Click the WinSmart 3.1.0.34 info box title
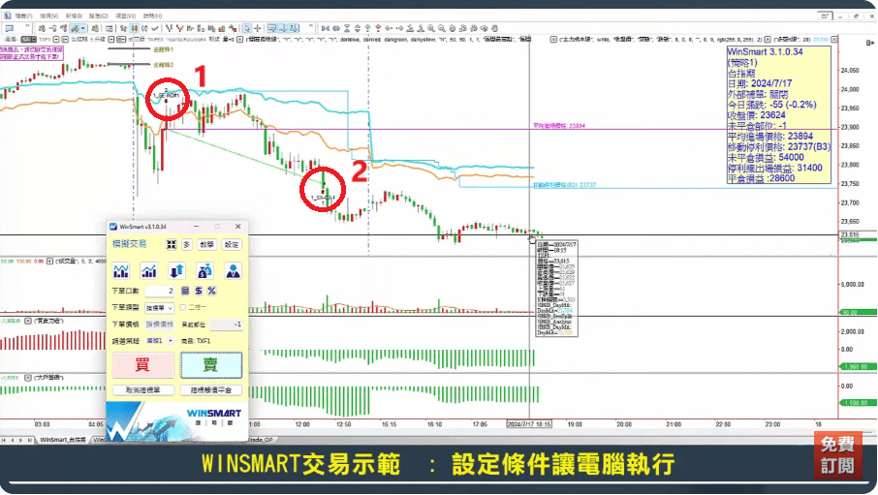Screen dimensions: 878x495 765,52
